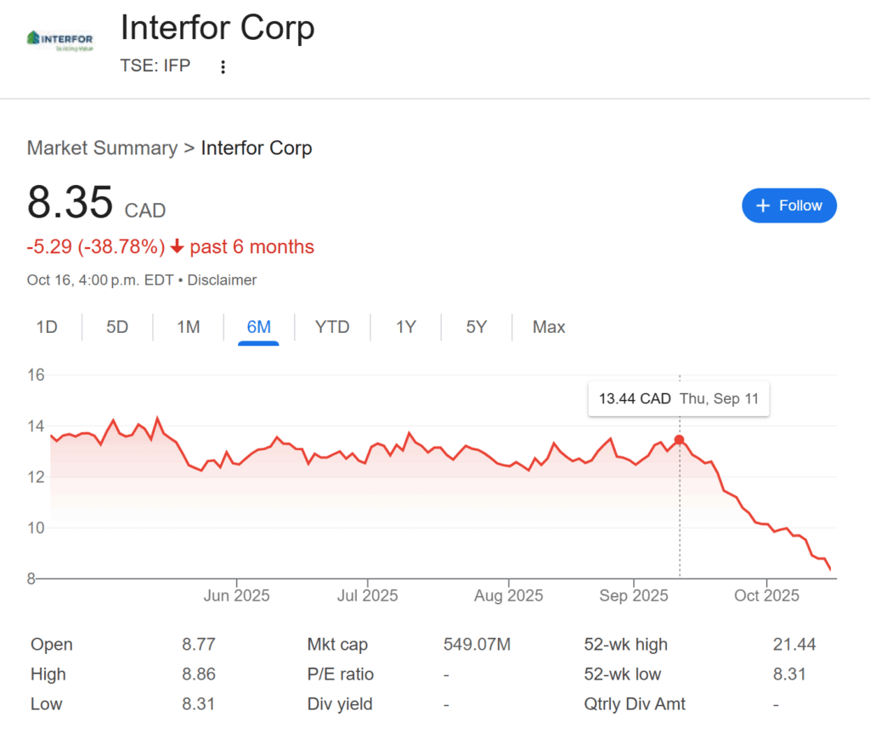Click the plus icon in Follow button
The height and width of the screenshot is (739, 870).
[x=763, y=206]
